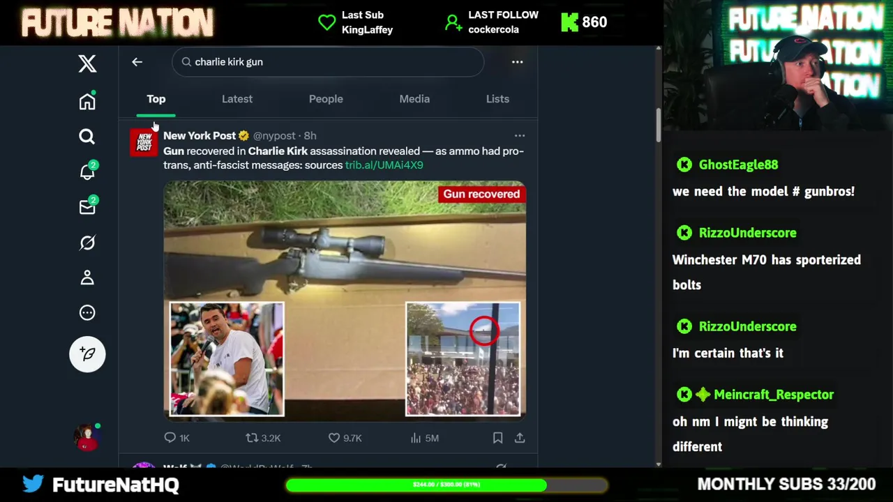Bookmark the New York Post tweet

point(497,438)
